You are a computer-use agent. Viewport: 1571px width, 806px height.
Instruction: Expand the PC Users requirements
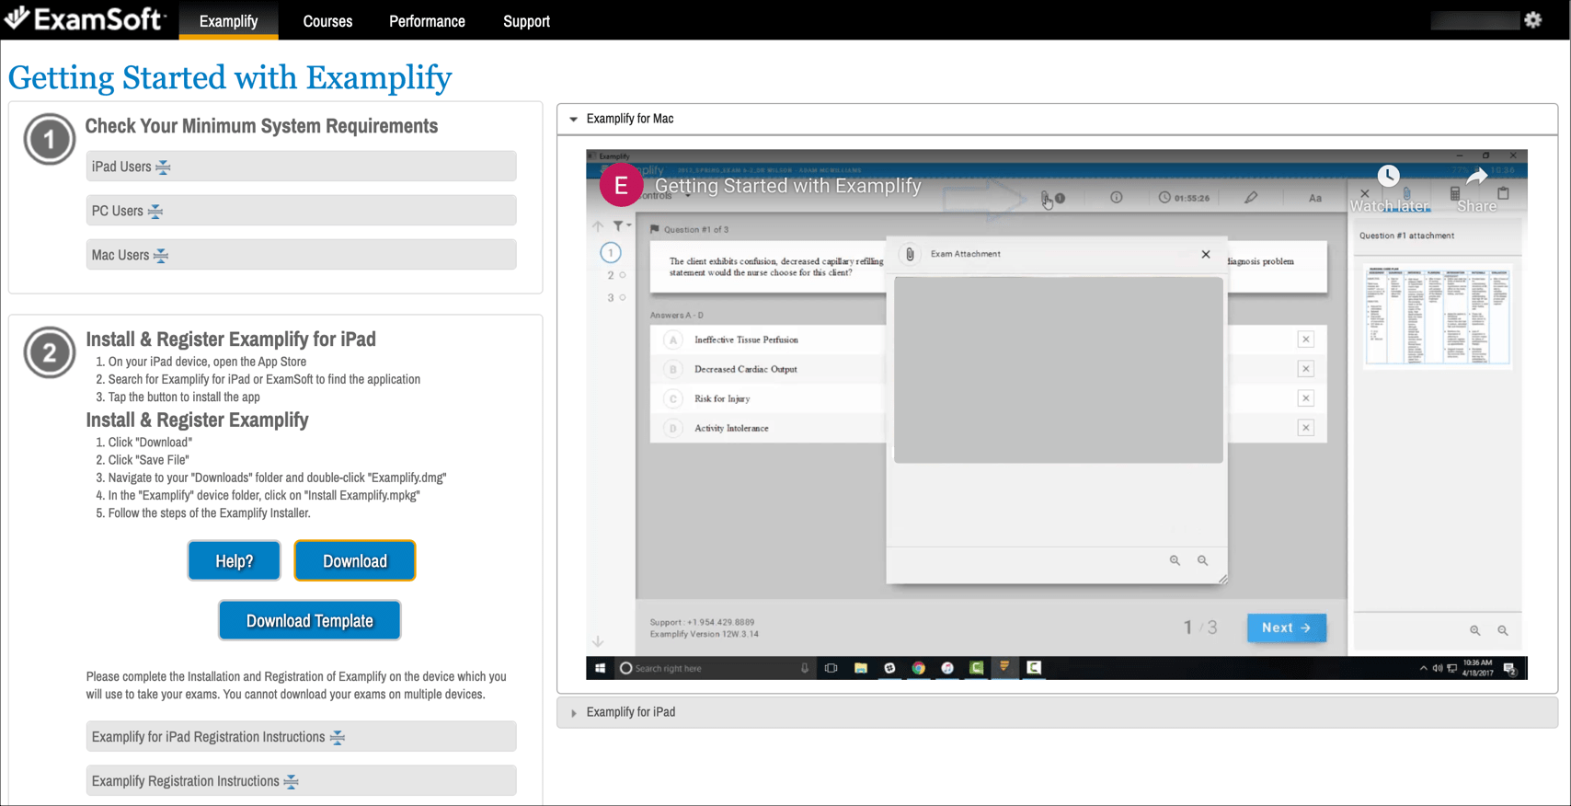302,211
